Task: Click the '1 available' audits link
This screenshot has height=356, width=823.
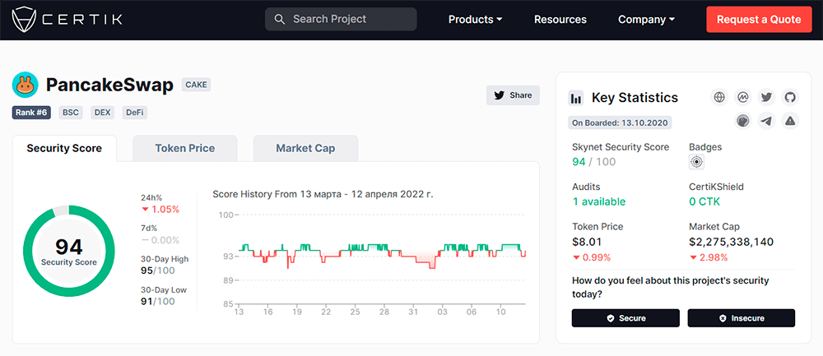Action: (x=599, y=202)
